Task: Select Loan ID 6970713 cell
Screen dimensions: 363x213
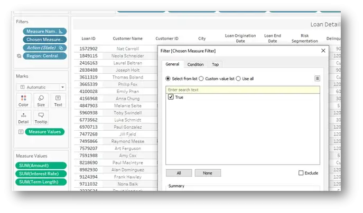Action: tap(88, 127)
